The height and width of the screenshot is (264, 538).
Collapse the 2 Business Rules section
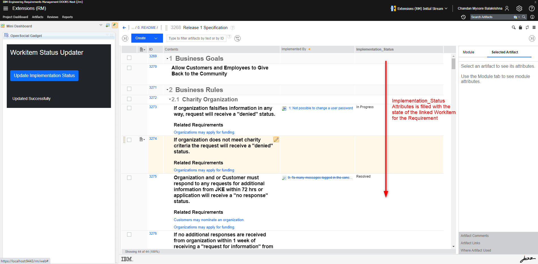pyautogui.click(x=168, y=89)
